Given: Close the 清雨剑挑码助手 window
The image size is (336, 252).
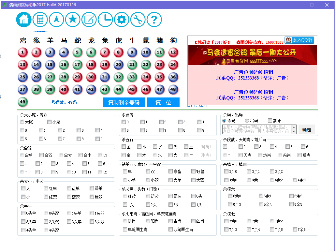Looking at the screenshot, I should coord(327,5).
